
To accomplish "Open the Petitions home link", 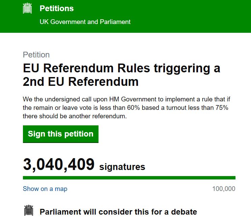I will pyautogui.click(x=57, y=8).
